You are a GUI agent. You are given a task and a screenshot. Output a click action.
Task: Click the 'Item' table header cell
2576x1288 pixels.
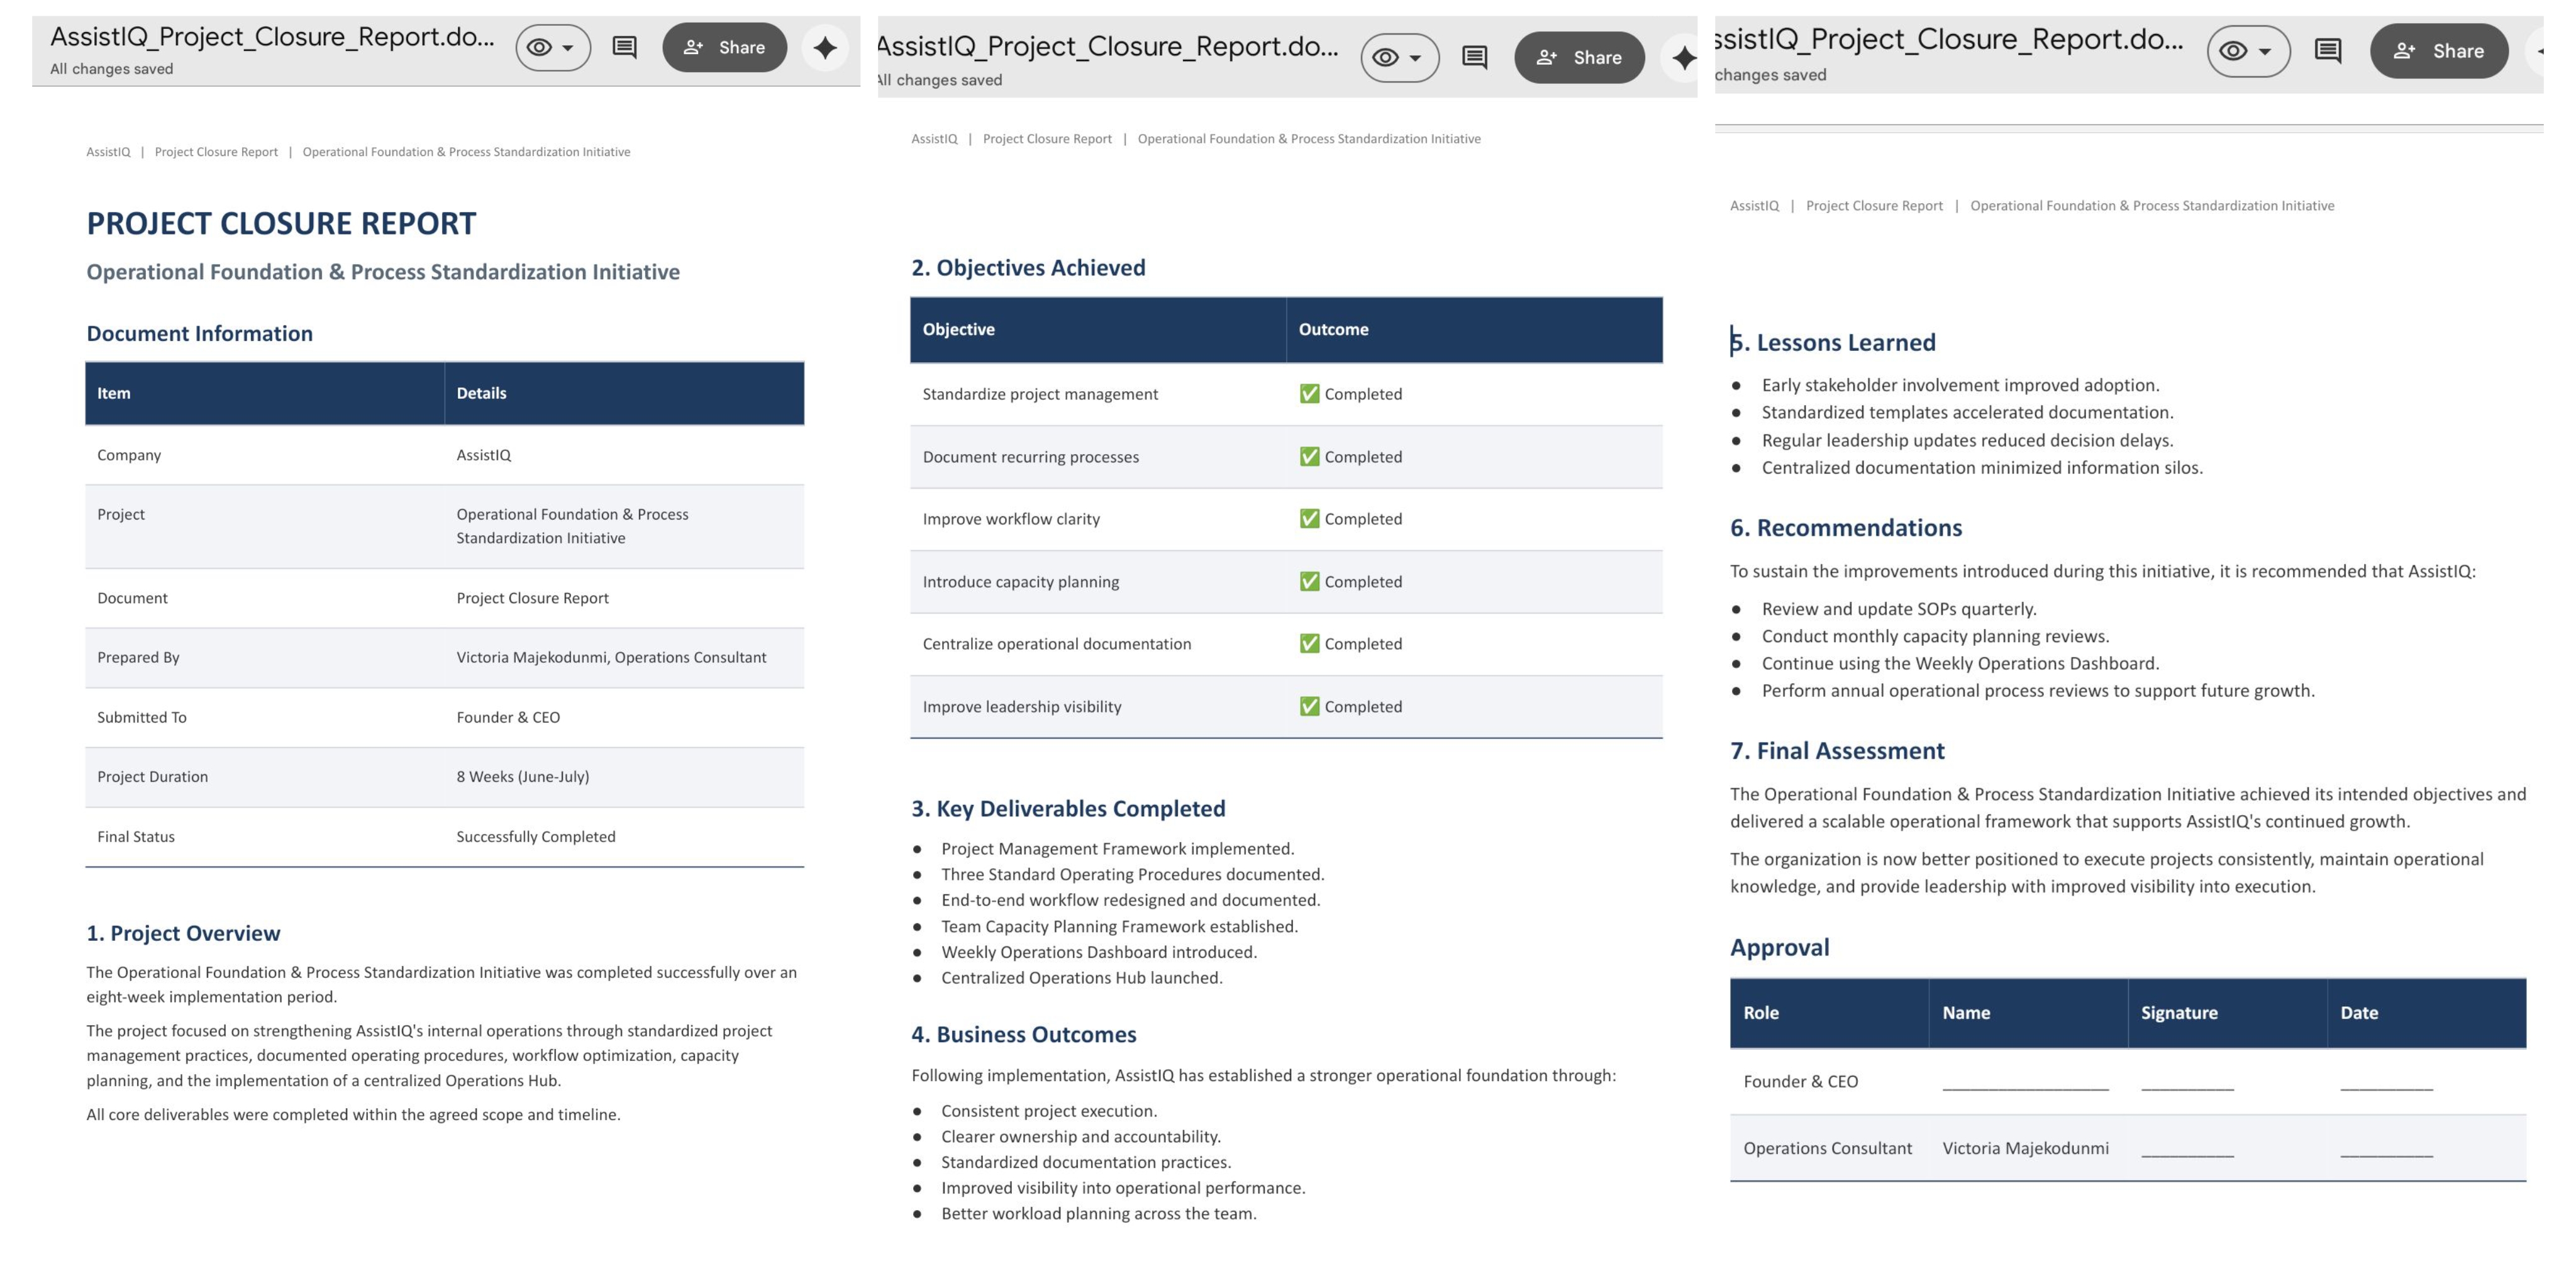(x=265, y=393)
